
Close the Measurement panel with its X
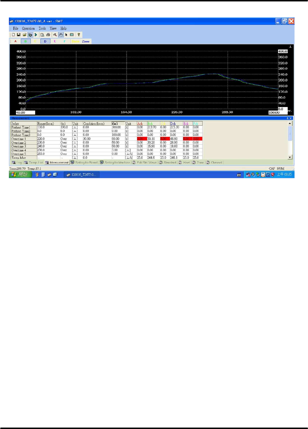pyautogui.click(x=291, y=118)
